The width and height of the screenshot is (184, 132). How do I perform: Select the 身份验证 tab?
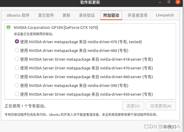87,15
